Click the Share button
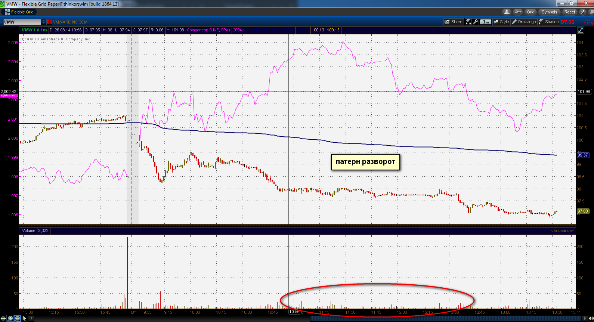This screenshot has width=594, height=322. click(x=454, y=22)
